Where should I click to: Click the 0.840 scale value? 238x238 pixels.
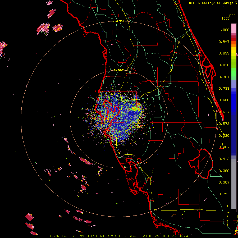pos(224,65)
